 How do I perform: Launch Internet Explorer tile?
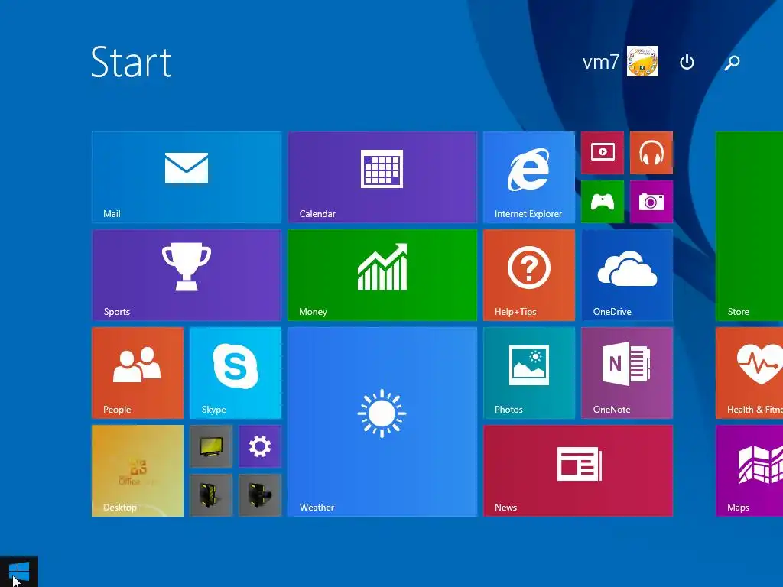click(x=529, y=177)
